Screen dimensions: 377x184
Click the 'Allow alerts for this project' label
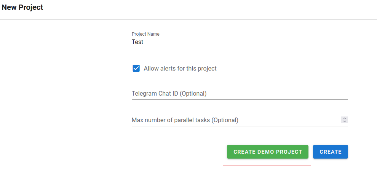(180, 69)
